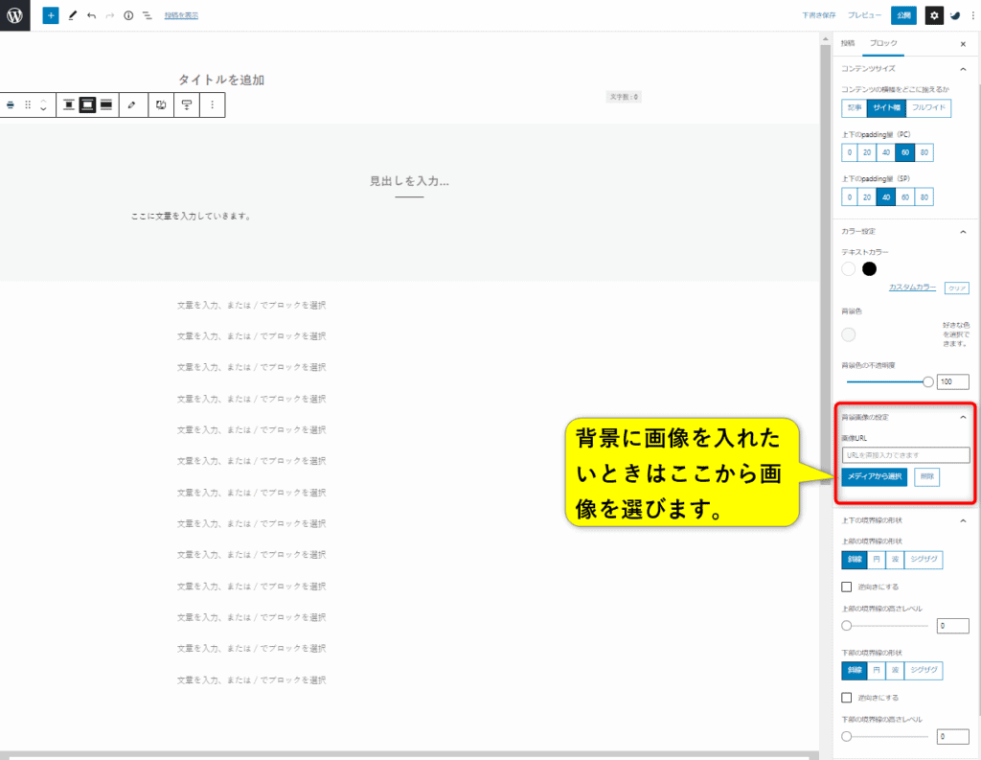The width and height of the screenshot is (981, 760).
Task: Switch to the 投稿 tab
Action: [x=848, y=43]
